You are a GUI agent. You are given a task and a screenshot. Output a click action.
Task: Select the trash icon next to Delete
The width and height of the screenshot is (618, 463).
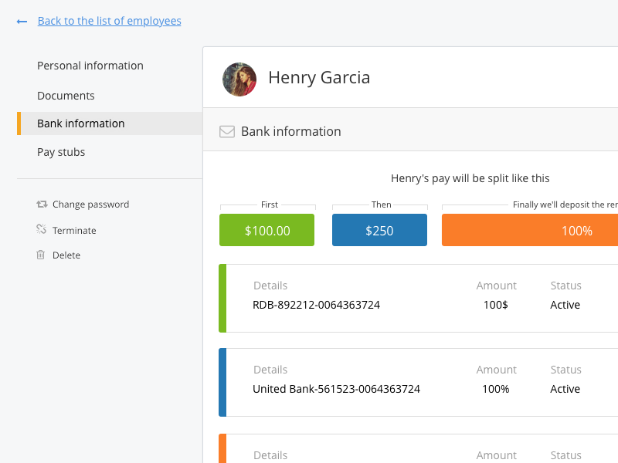click(x=40, y=255)
